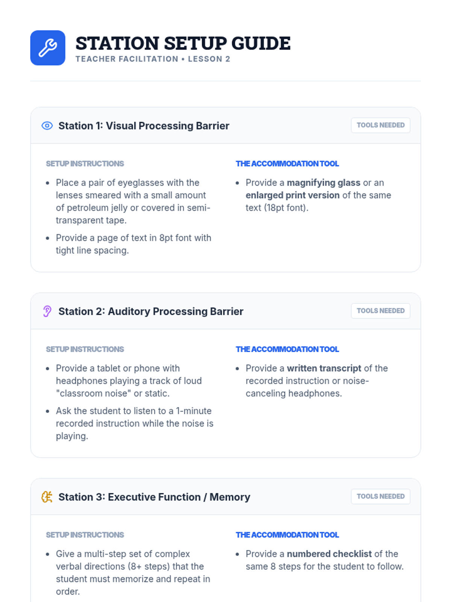The image size is (451, 602).
Task: Click the petroleum jelly eyeglasses instruction
Action: (133, 201)
